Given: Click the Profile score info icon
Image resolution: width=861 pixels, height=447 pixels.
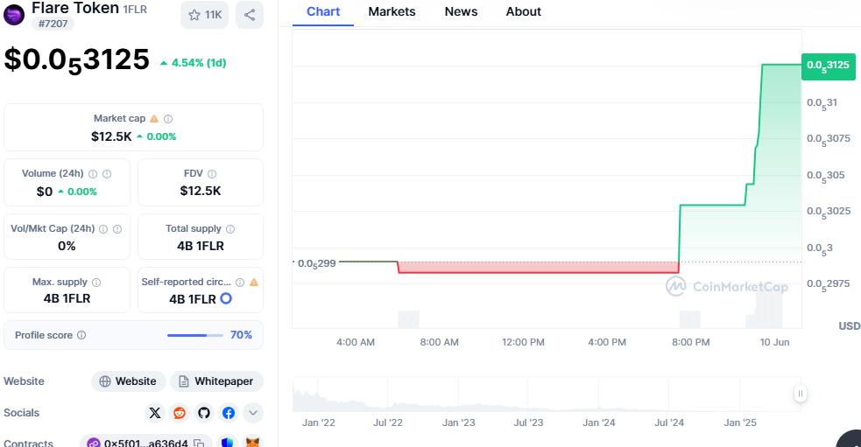Looking at the screenshot, I should (x=81, y=335).
